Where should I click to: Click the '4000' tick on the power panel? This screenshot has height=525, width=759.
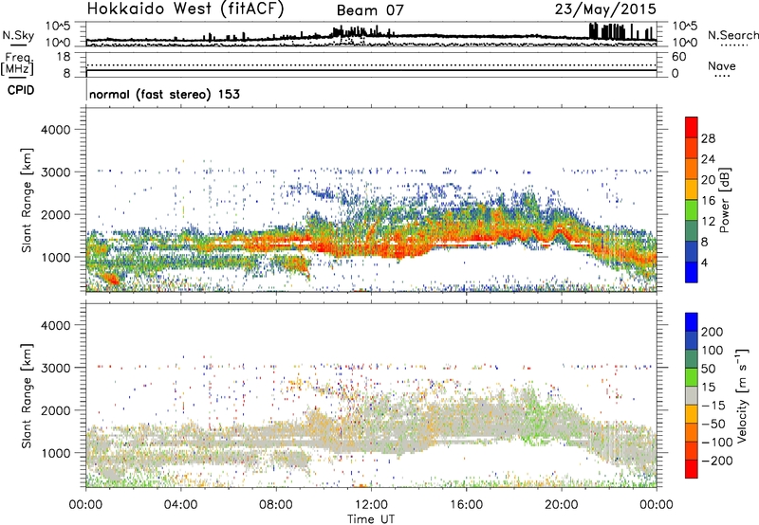click(56, 130)
